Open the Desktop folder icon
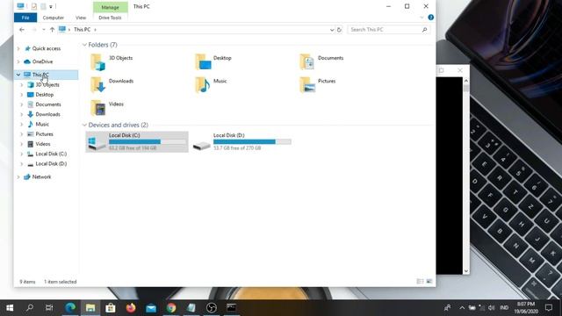This screenshot has height=316, width=562. 203,62
